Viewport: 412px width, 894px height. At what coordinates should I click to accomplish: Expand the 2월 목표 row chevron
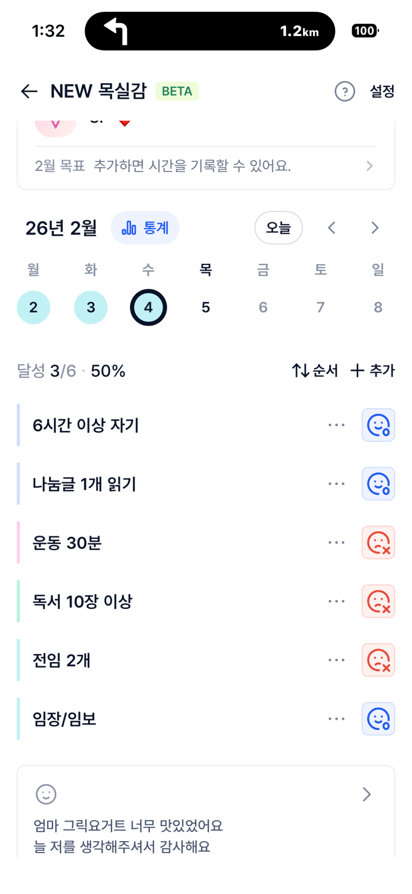369,166
